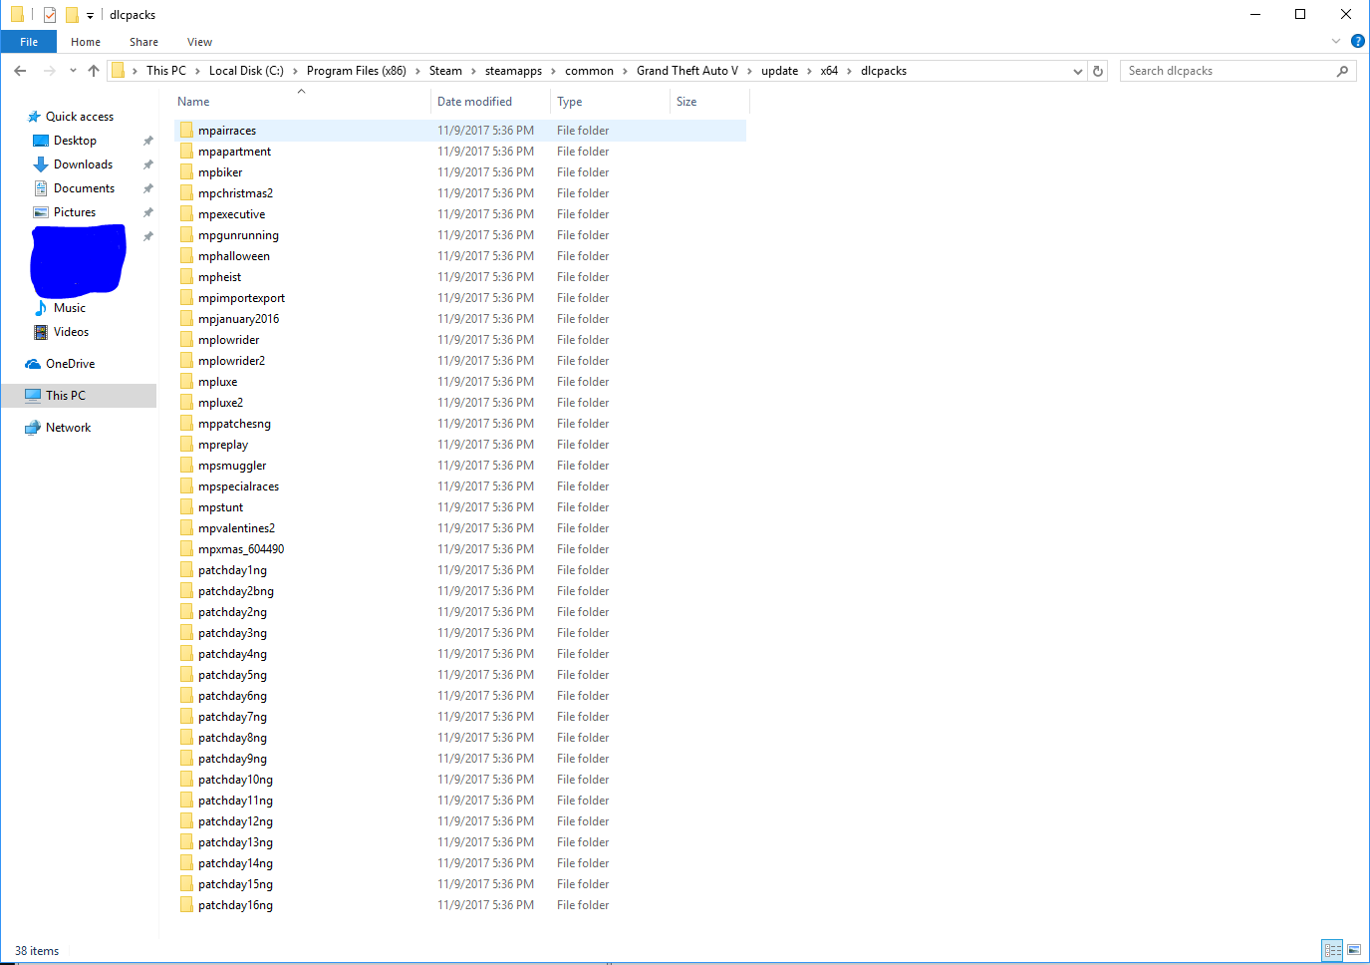Switch to Large icons view in status bar
The width and height of the screenshot is (1370, 965).
[1355, 950]
